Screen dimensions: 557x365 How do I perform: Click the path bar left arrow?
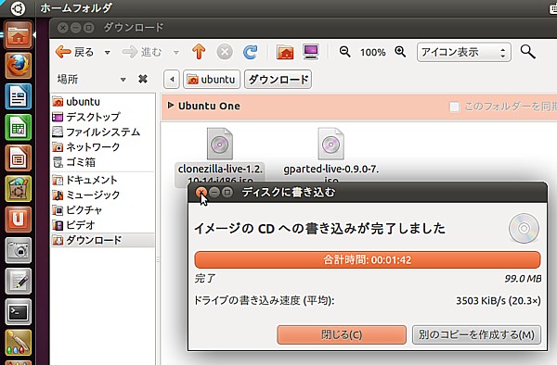click(172, 79)
